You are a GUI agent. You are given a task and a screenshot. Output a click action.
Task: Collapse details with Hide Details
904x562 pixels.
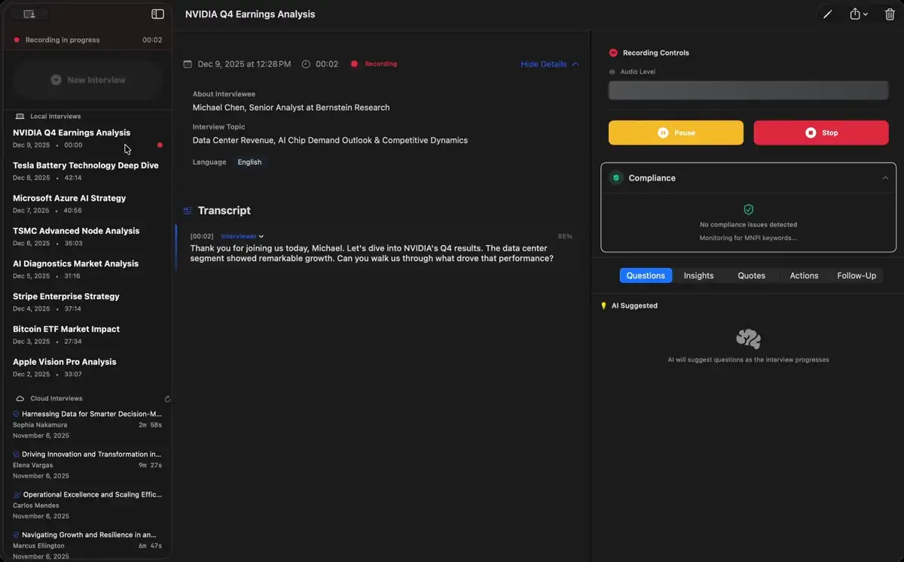coord(549,65)
